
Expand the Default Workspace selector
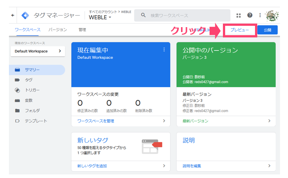38,51
